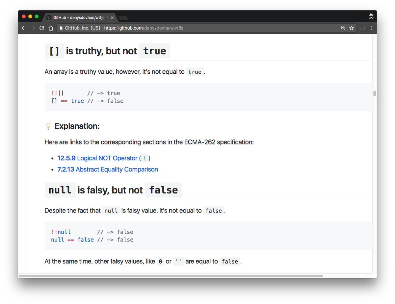
Task: Click the GitHub favicon on the tab
Action: [x=49, y=18]
